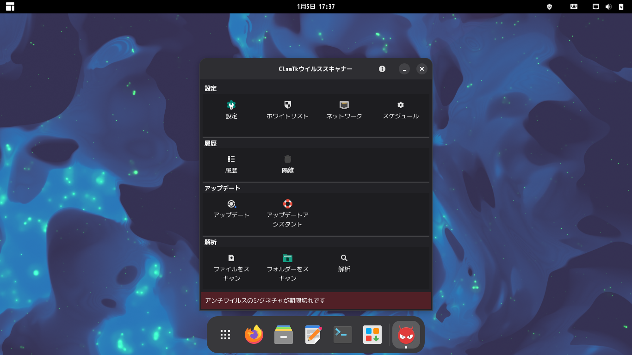Close the ClamTk virus scanner window
The image size is (632, 355).
421,69
